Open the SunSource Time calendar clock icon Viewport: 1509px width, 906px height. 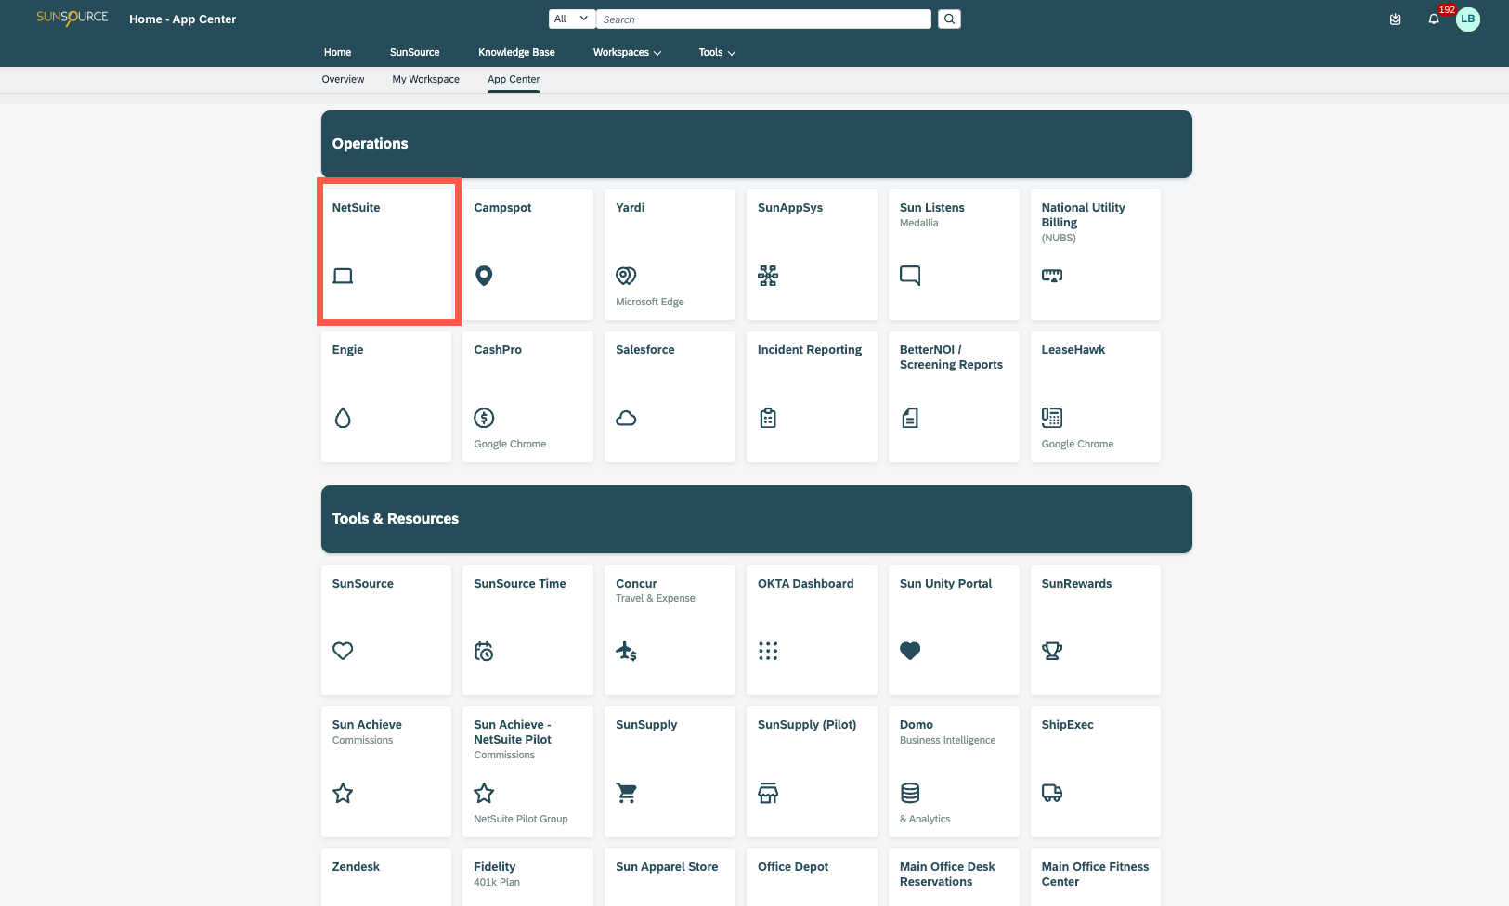484,651
